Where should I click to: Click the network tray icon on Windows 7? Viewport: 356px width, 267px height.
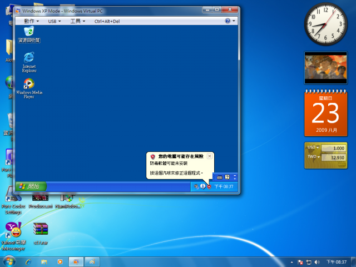[309, 262]
